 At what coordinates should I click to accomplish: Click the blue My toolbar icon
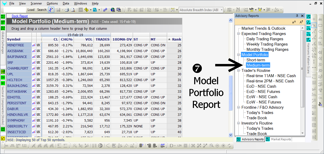coord(95,10)
